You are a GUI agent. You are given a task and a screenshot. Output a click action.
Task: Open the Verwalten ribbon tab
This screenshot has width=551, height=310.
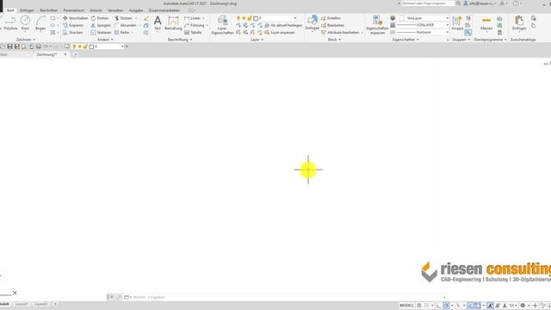pyautogui.click(x=115, y=10)
